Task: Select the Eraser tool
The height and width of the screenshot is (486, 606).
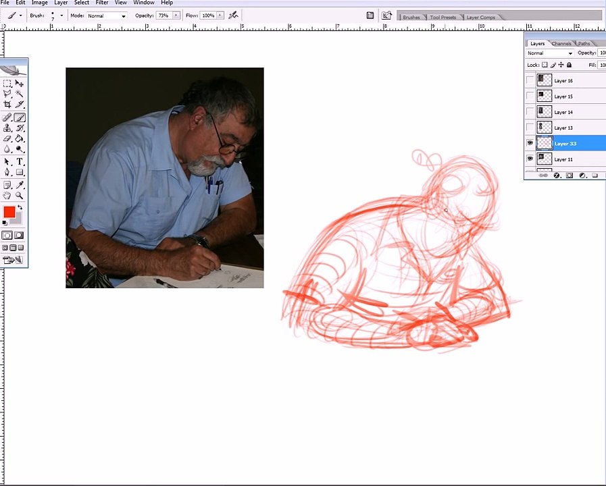Action: pyautogui.click(x=7, y=138)
